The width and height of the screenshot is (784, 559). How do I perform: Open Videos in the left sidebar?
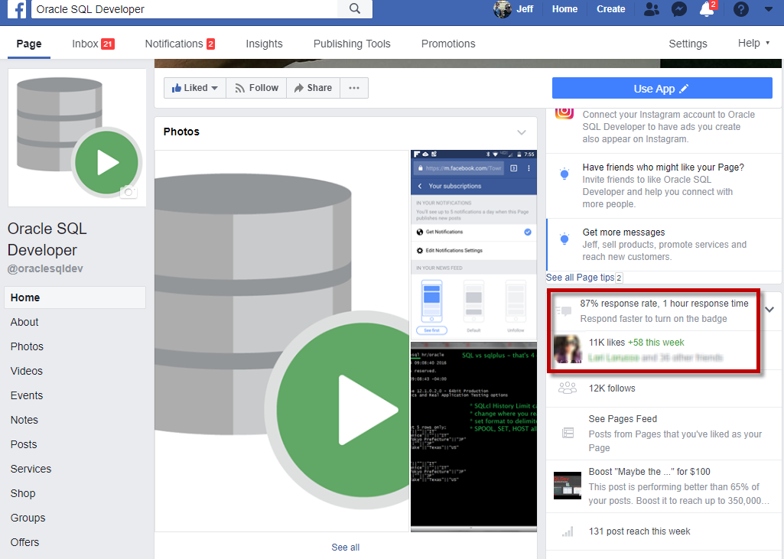pos(27,371)
